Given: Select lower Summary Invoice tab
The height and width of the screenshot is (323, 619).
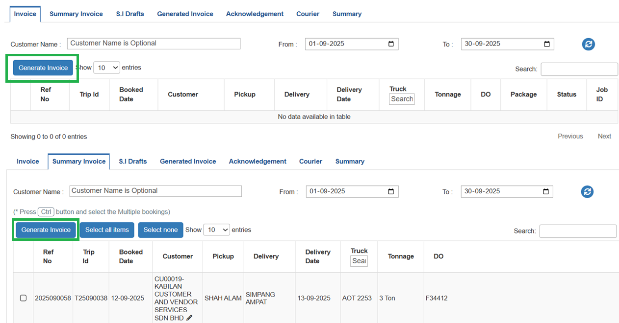Looking at the screenshot, I should (x=79, y=161).
